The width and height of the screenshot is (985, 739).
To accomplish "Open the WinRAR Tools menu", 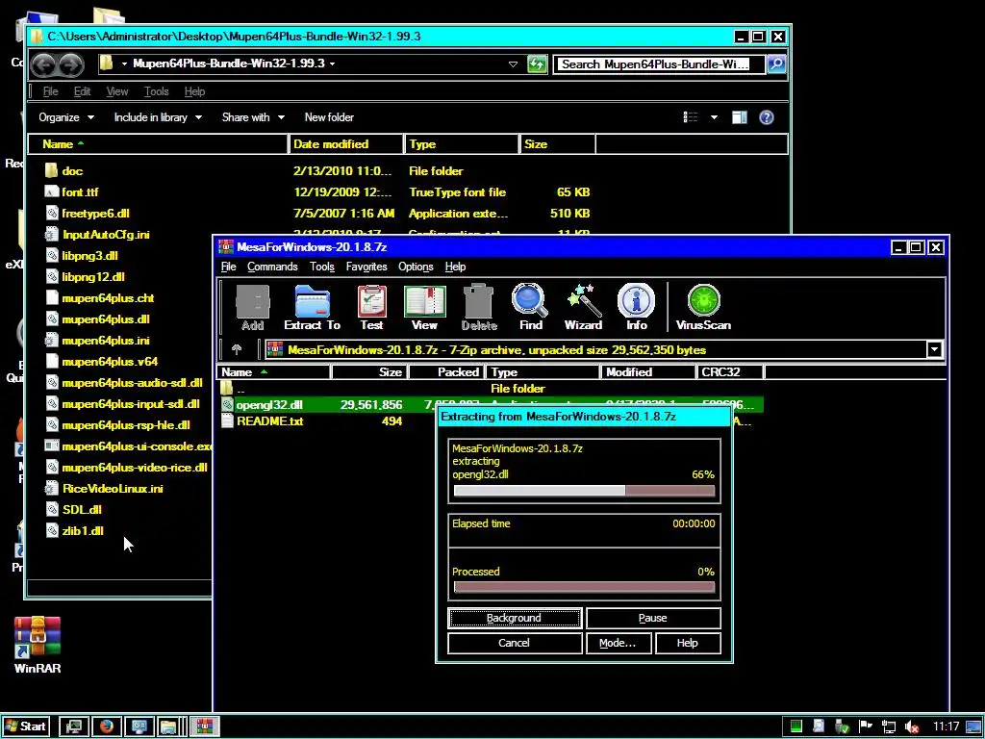I will [x=321, y=267].
